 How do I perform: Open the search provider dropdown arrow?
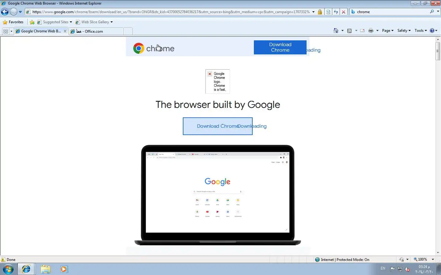pos(438,12)
